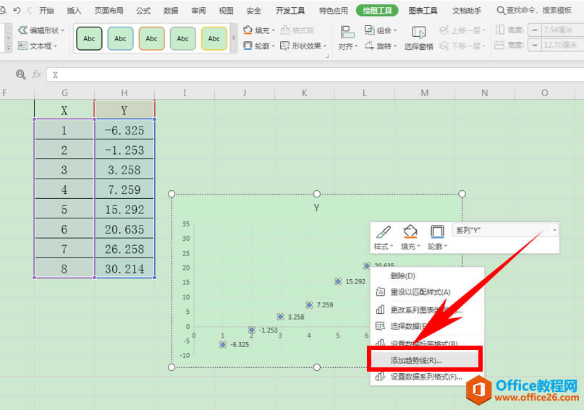
Task: Choose 添加趋势线(R)... menu entry
Action: coord(425,360)
